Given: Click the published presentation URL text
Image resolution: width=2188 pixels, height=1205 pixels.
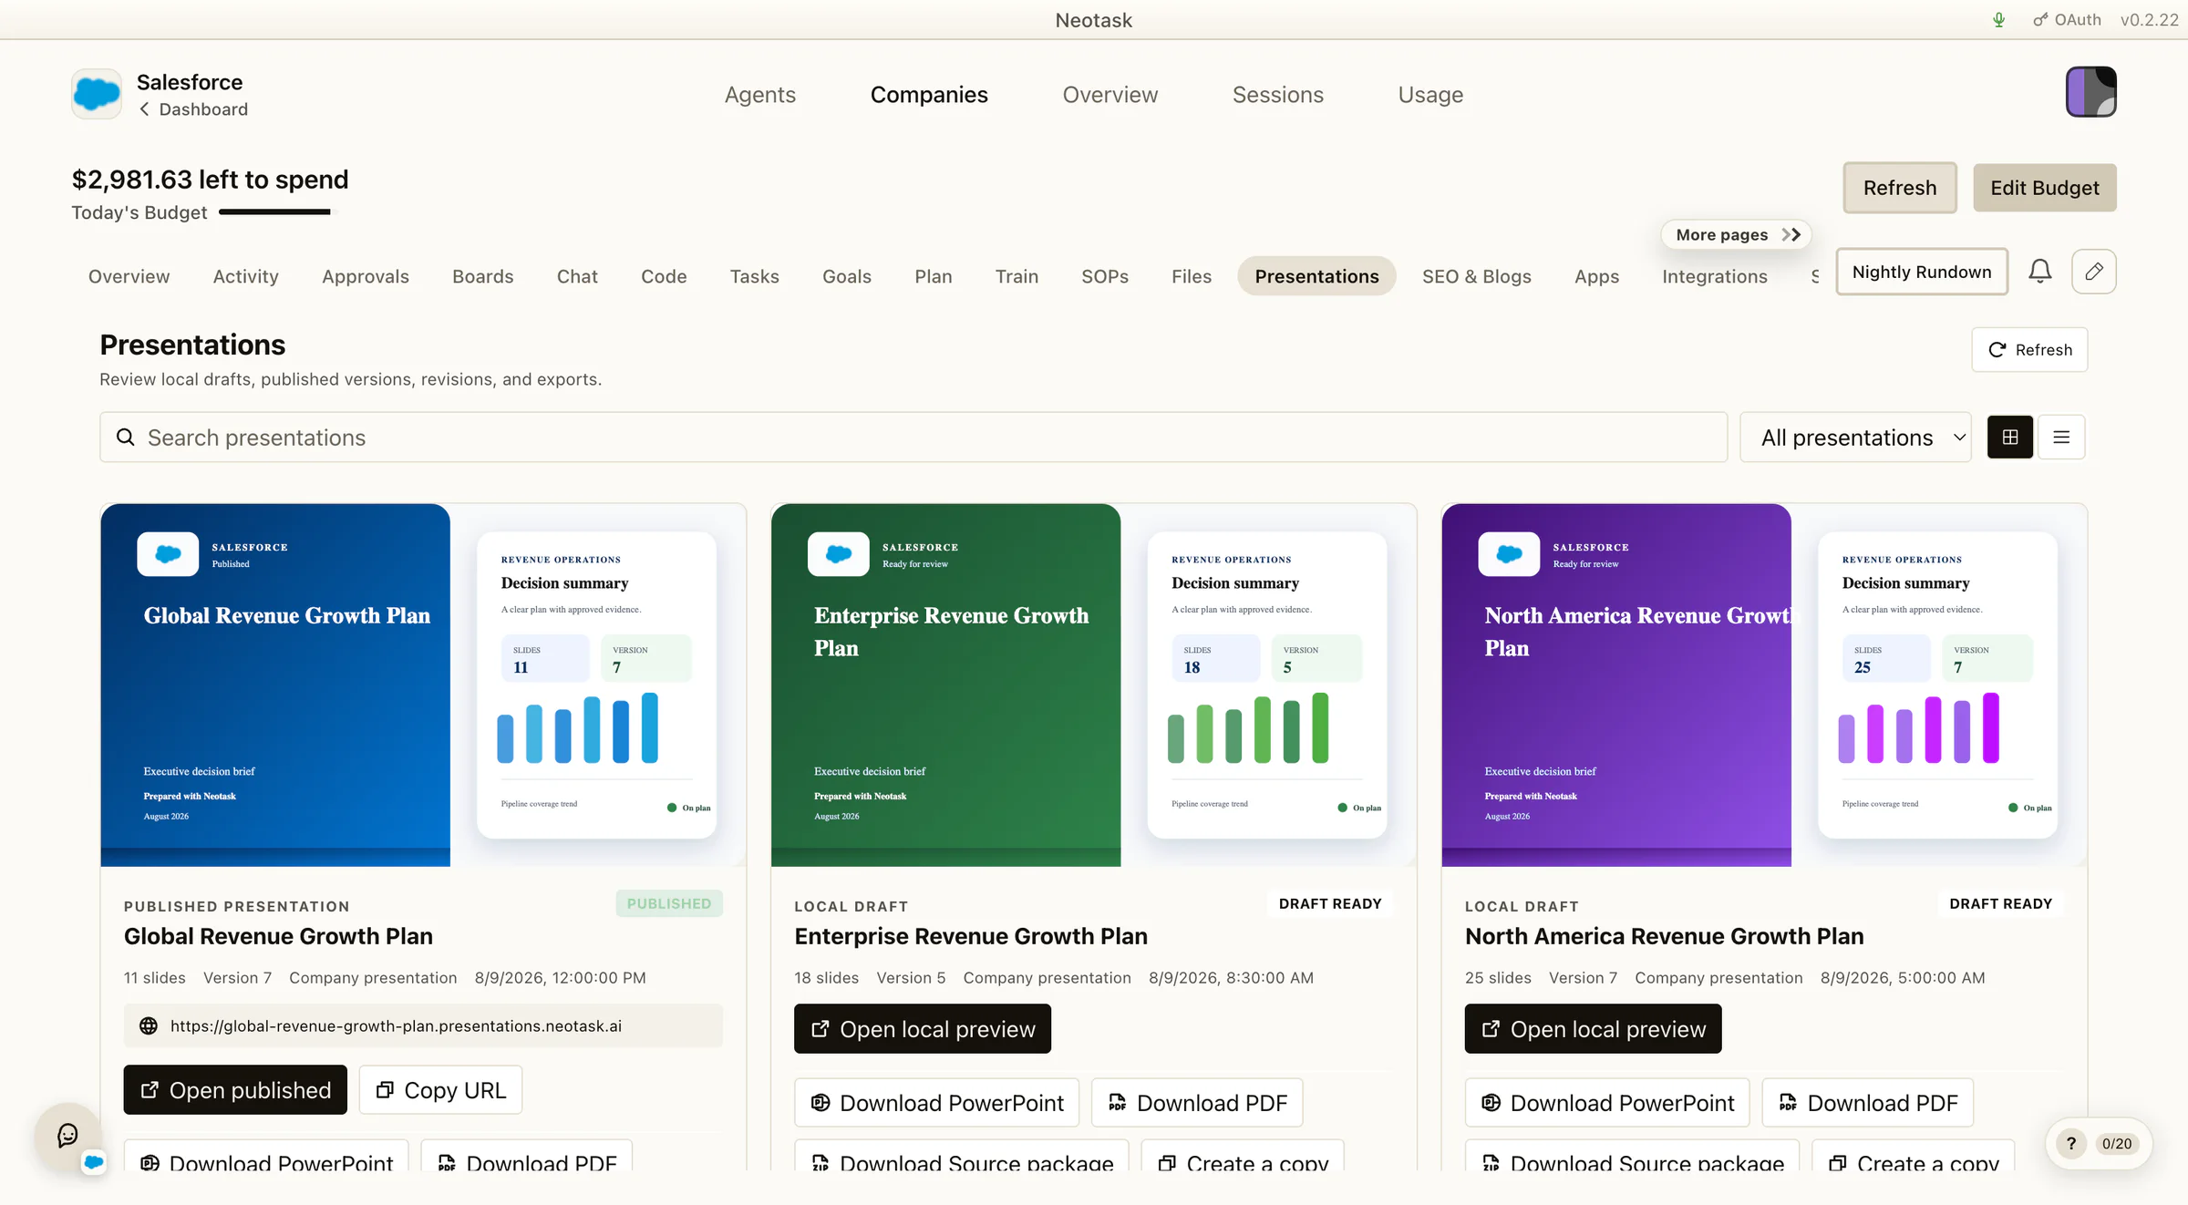Looking at the screenshot, I should pos(396,1026).
